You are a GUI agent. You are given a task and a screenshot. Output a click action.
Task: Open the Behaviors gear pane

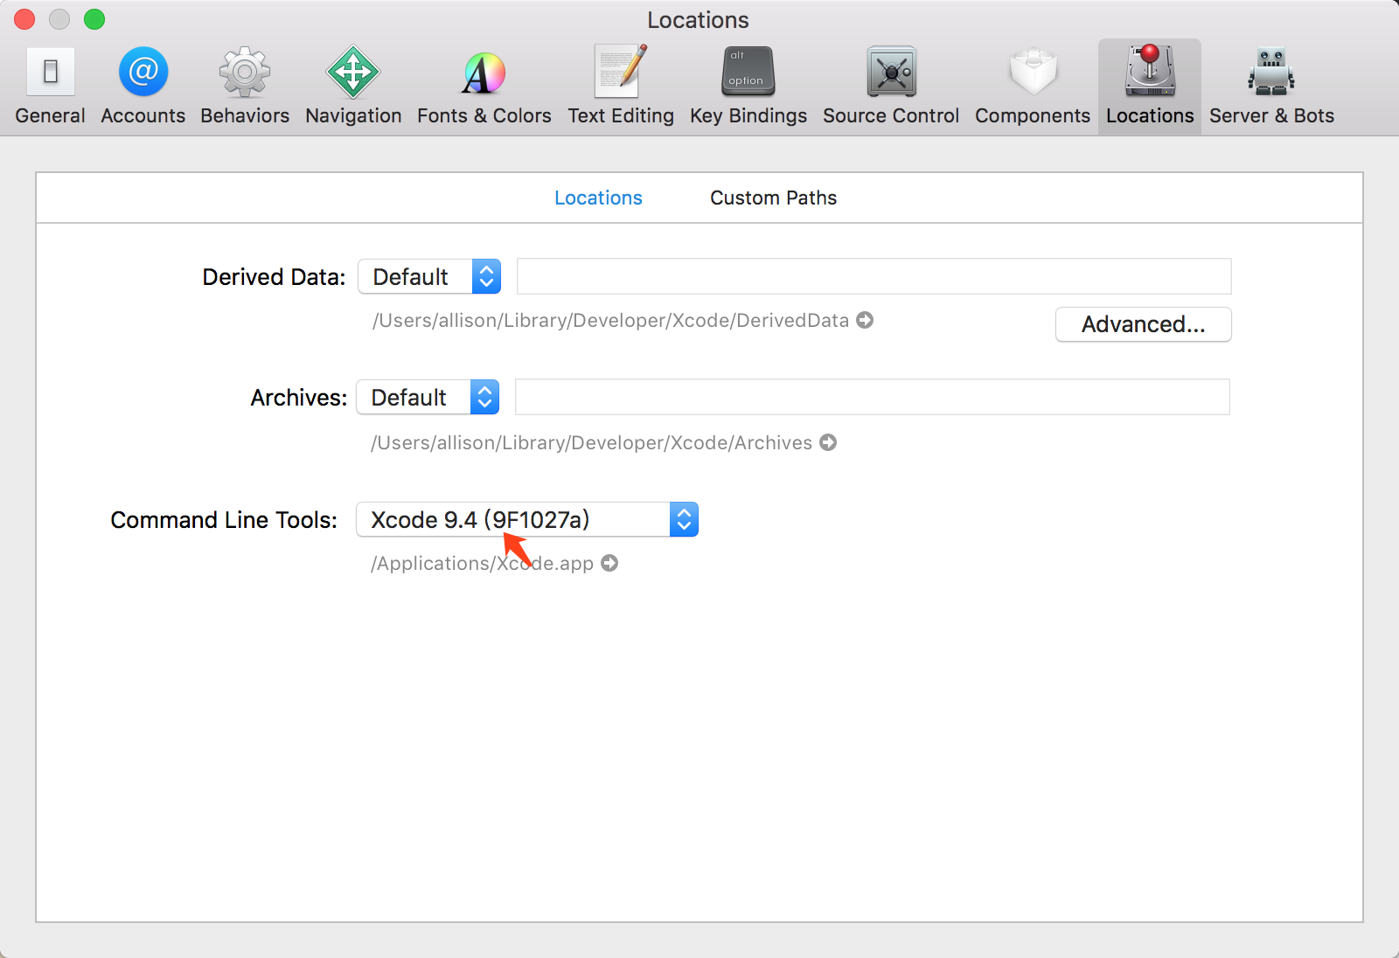(245, 86)
